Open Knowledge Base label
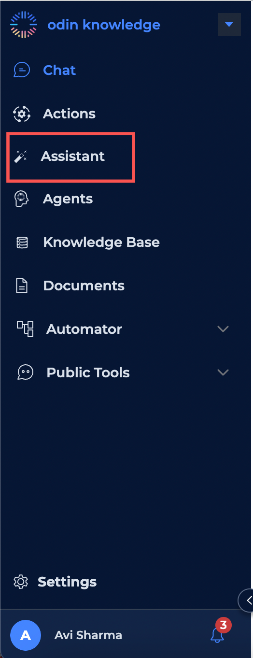Image resolution: width=253 pixels, height=658 pixels. (101, 242)
